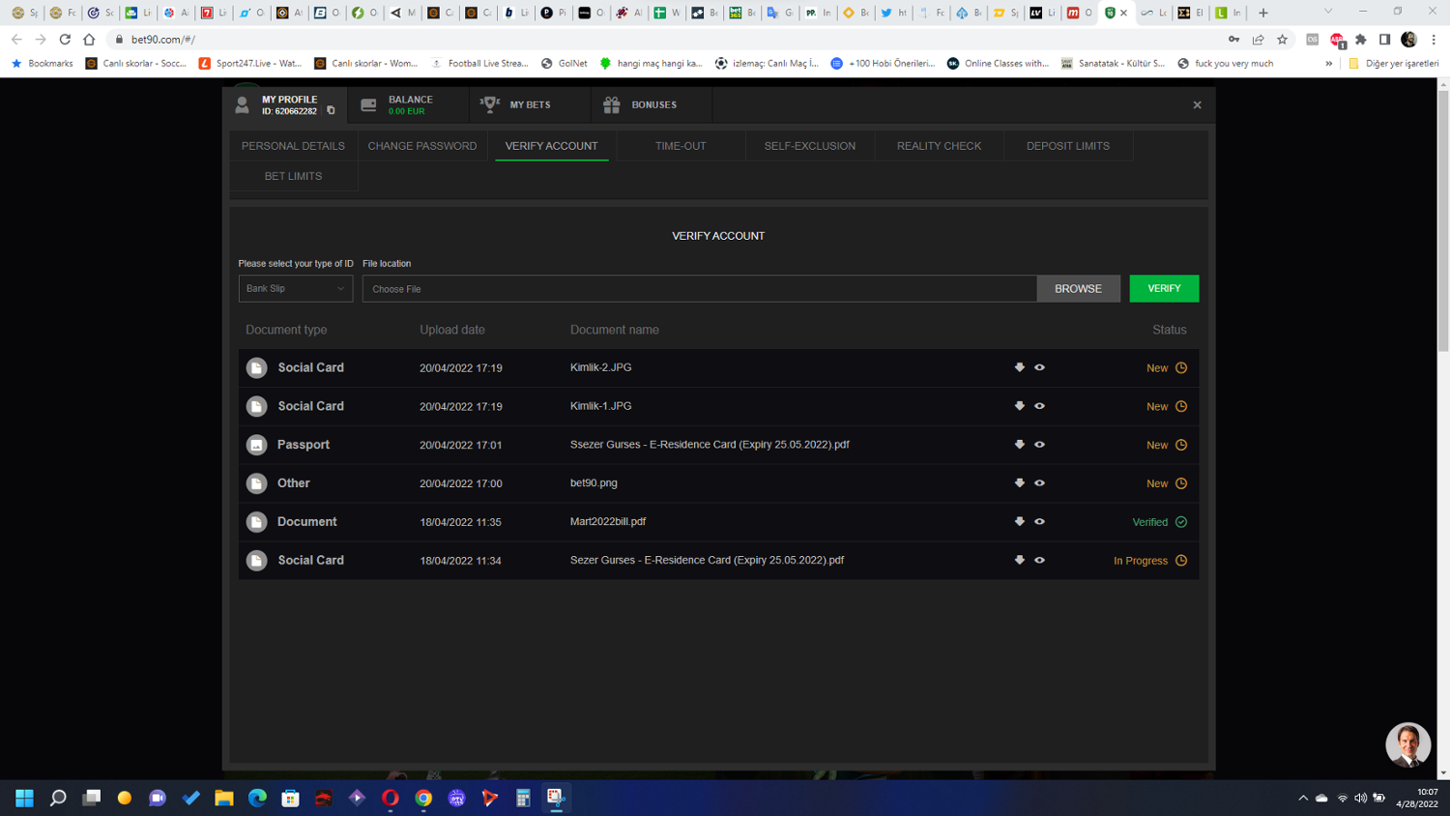
Task: Copy the profile ID number
Action: coord(331,111)
